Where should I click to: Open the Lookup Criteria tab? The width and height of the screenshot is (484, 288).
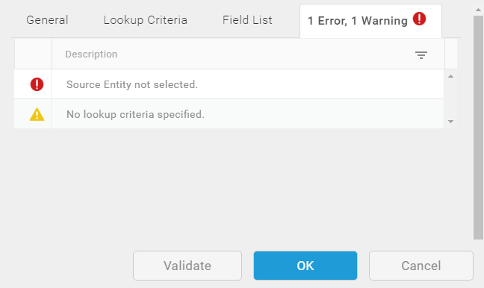pos(145,20)
